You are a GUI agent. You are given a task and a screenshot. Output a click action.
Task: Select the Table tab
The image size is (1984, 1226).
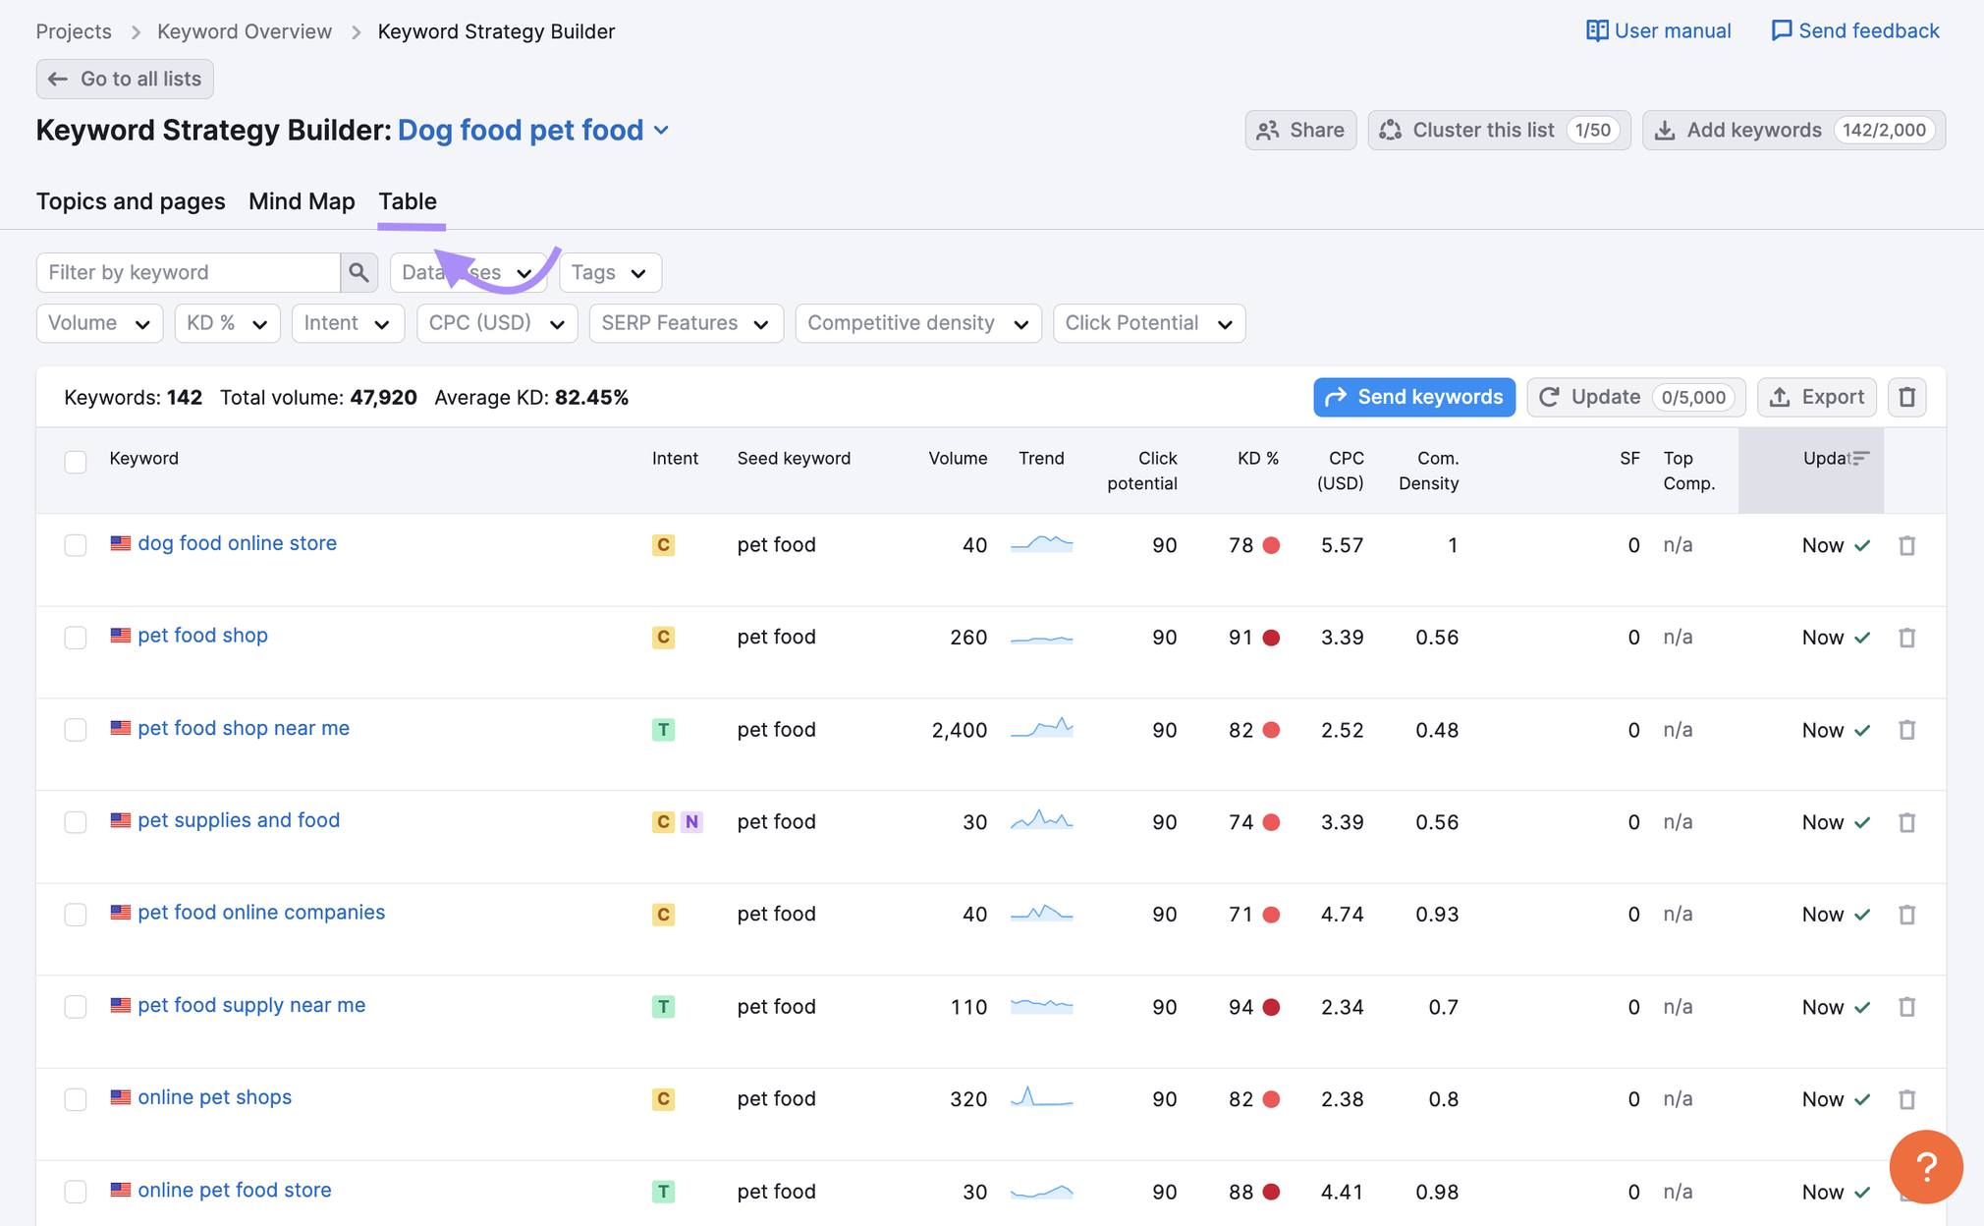(408, 201)
